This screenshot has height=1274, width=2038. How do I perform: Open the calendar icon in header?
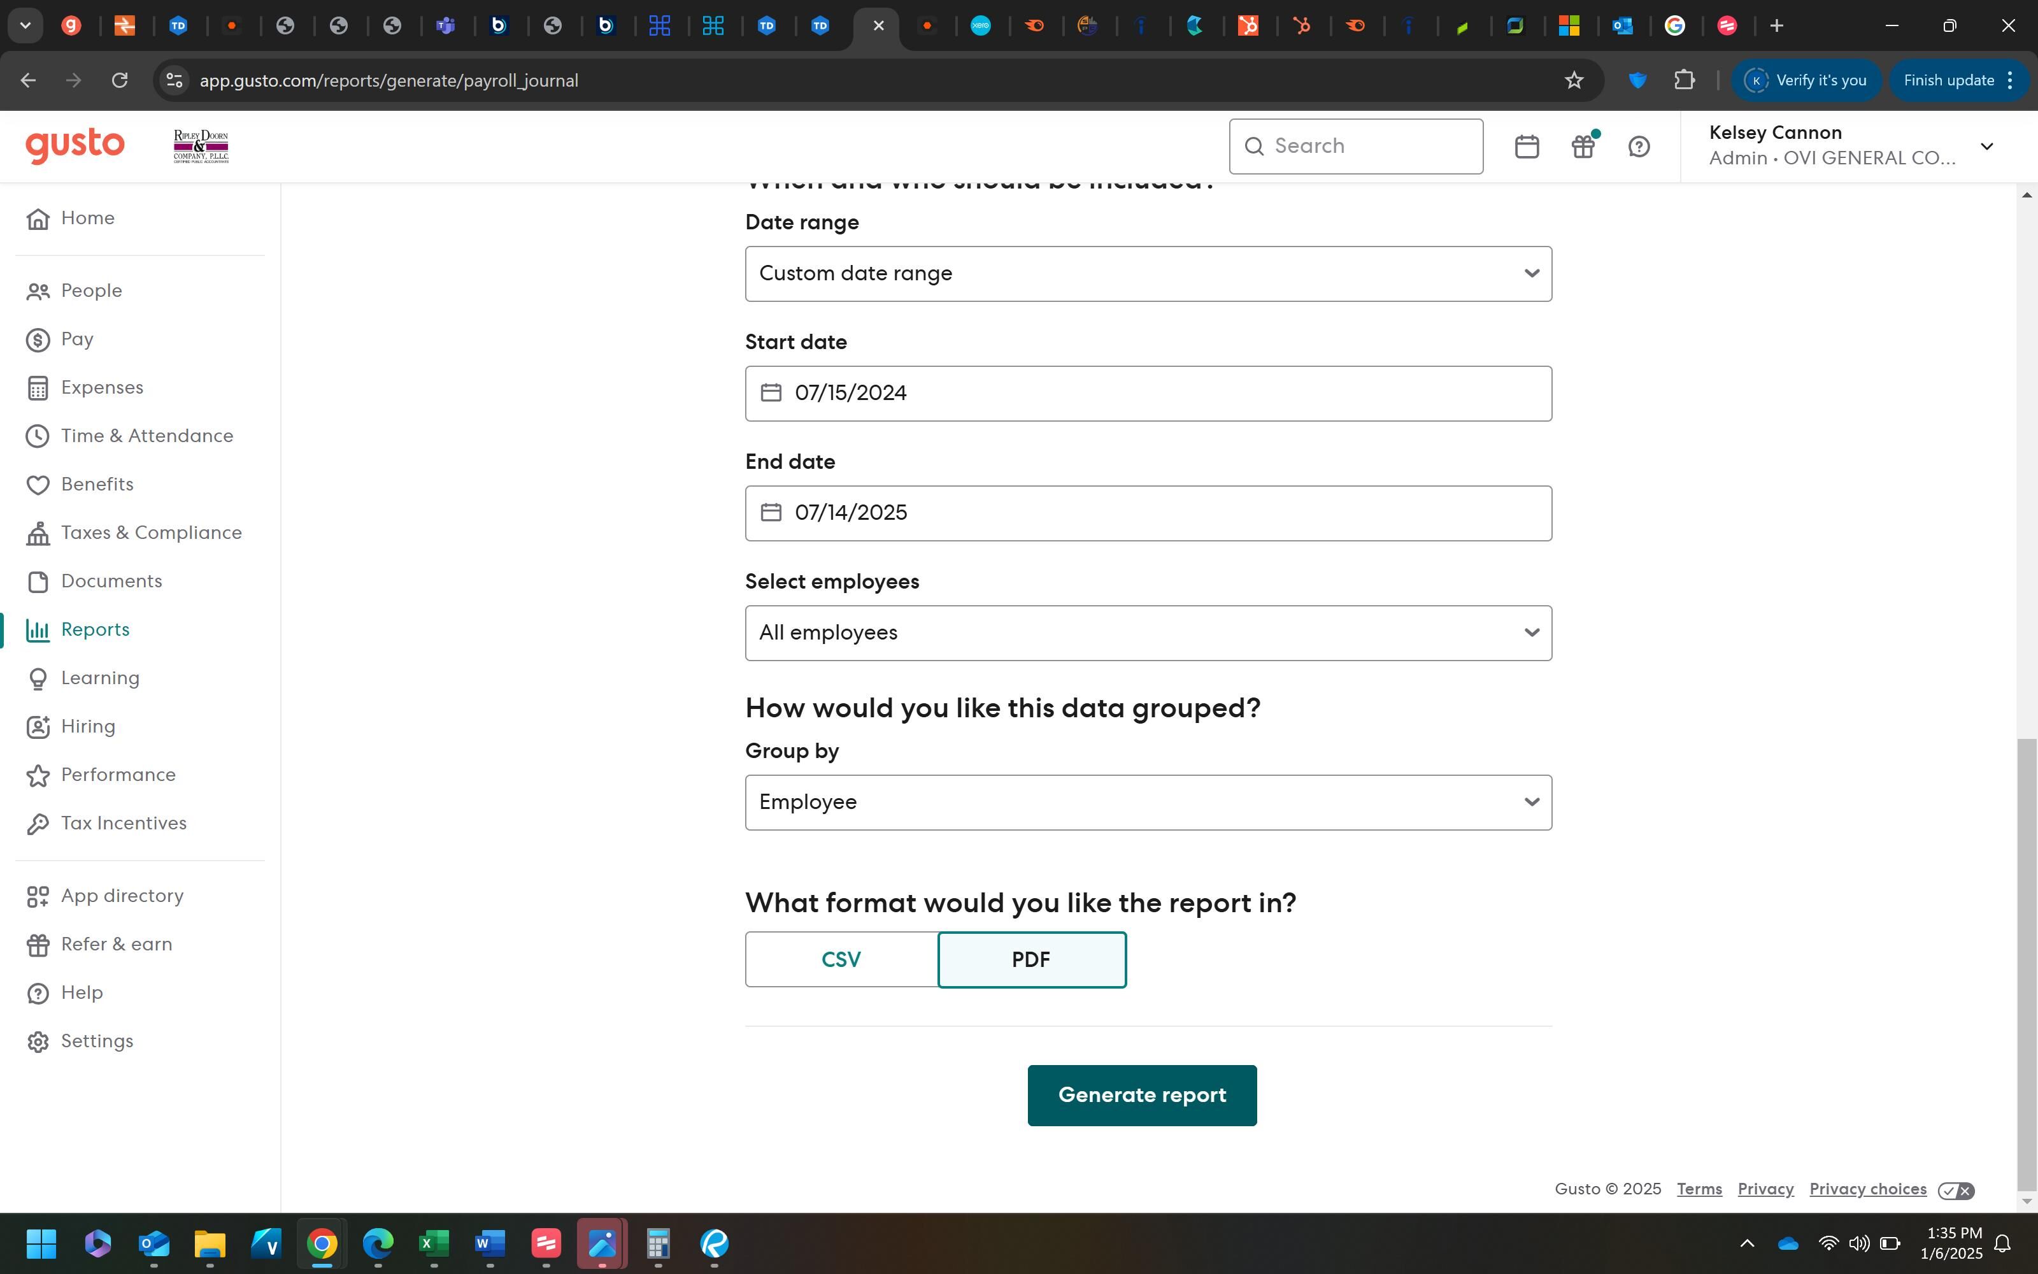coord(1526,147)
